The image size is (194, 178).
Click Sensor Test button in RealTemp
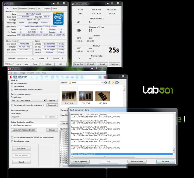coord(79,64)
